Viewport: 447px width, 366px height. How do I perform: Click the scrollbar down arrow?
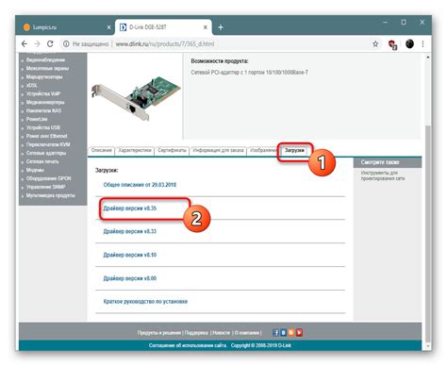tap(427, 345)
